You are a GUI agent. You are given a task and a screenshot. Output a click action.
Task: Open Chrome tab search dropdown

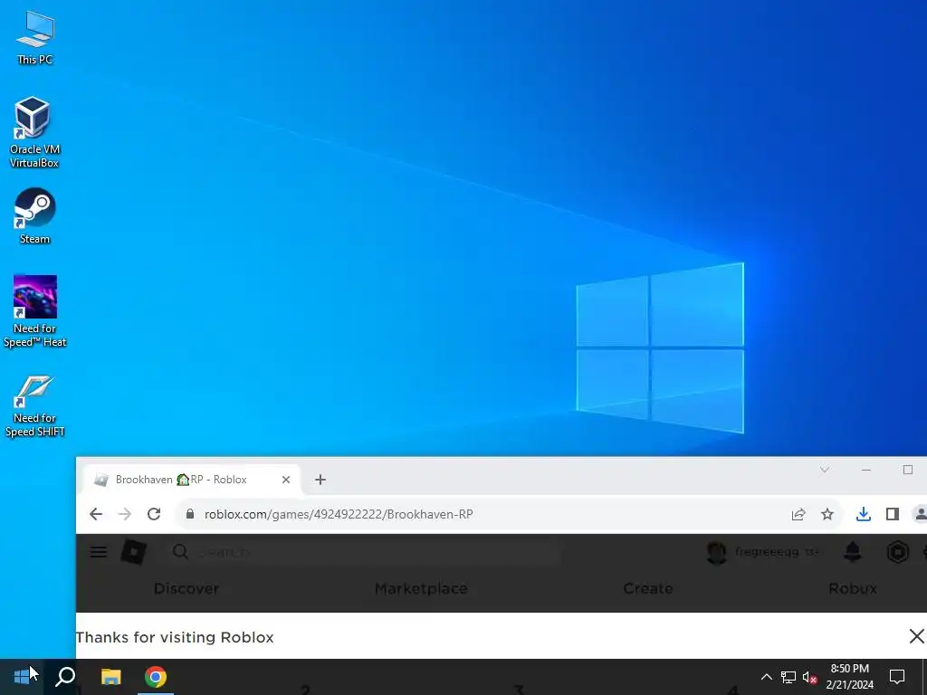(825, 470)
